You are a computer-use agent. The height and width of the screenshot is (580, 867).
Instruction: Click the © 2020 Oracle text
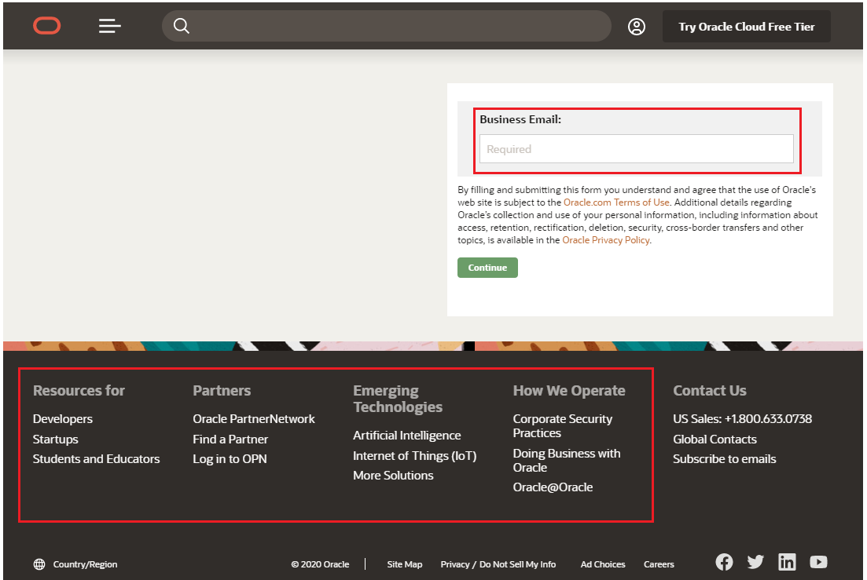point(320,564)
